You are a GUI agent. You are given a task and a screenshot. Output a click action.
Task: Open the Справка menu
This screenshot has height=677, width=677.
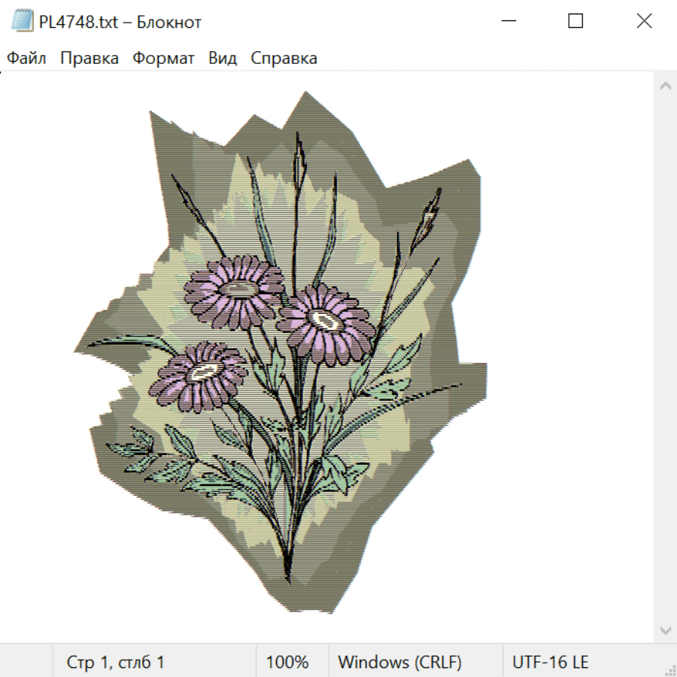tap(284, 59)
